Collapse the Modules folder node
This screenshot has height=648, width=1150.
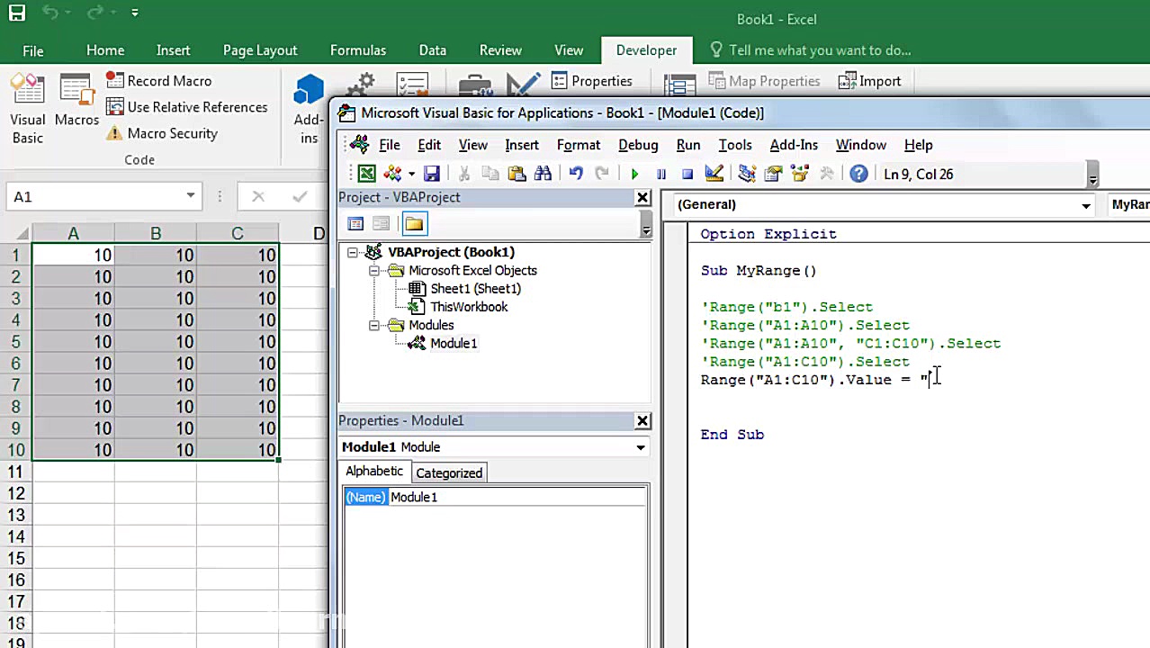[x=374, y=325]
